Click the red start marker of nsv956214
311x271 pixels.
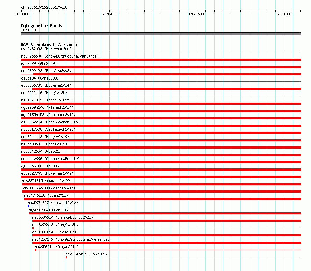point(36,250)
